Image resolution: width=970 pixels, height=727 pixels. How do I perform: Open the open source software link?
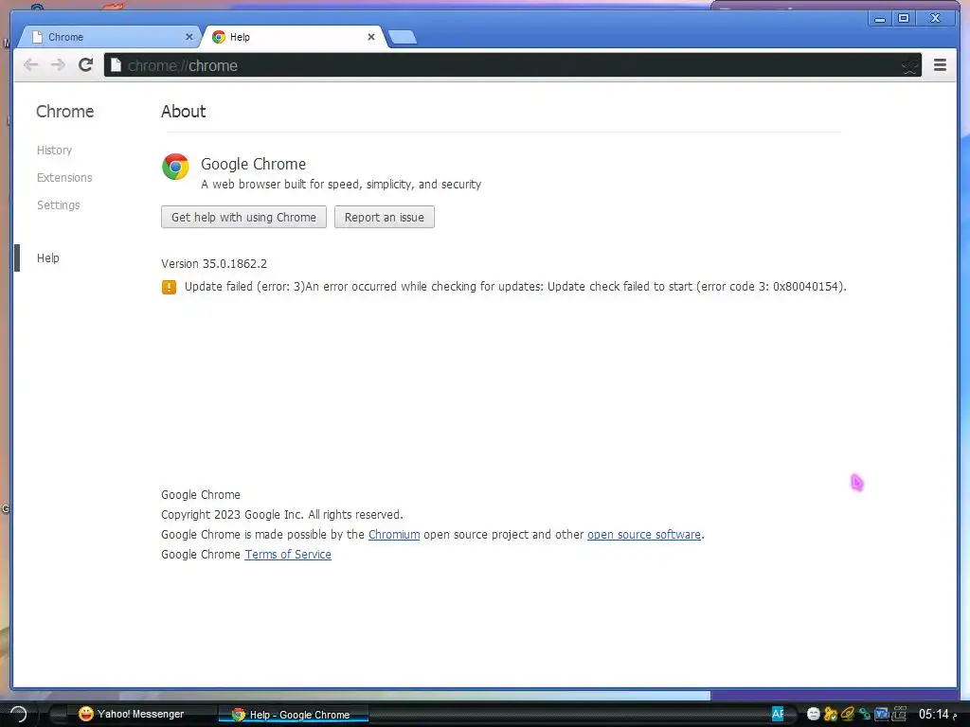644,534
